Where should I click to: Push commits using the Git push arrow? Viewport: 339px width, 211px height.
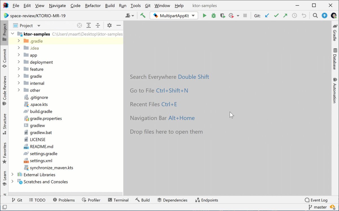coord(286,15)
